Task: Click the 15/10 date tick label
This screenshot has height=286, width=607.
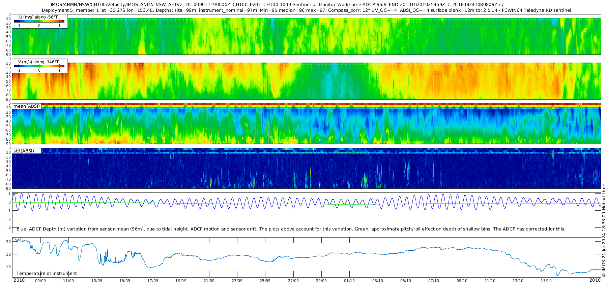Action: click(546, 281)
